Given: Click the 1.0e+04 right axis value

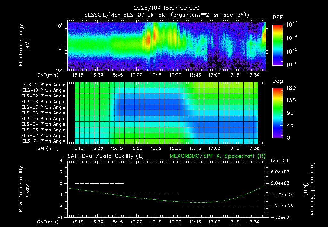Looking at the screenshot, I should [279, 161].
